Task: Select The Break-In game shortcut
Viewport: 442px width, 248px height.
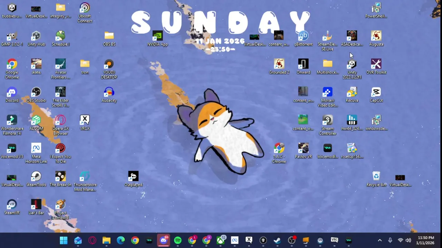Action: click(x=60, y=179)
